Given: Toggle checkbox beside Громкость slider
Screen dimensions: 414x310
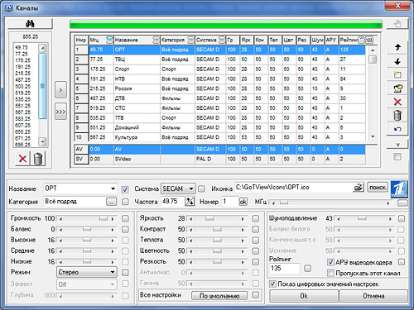Looking at the screenshot, I should point(125,218).
